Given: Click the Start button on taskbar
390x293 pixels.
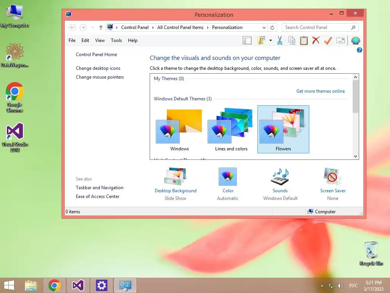Looking at the screenshot, I should 9,285.
